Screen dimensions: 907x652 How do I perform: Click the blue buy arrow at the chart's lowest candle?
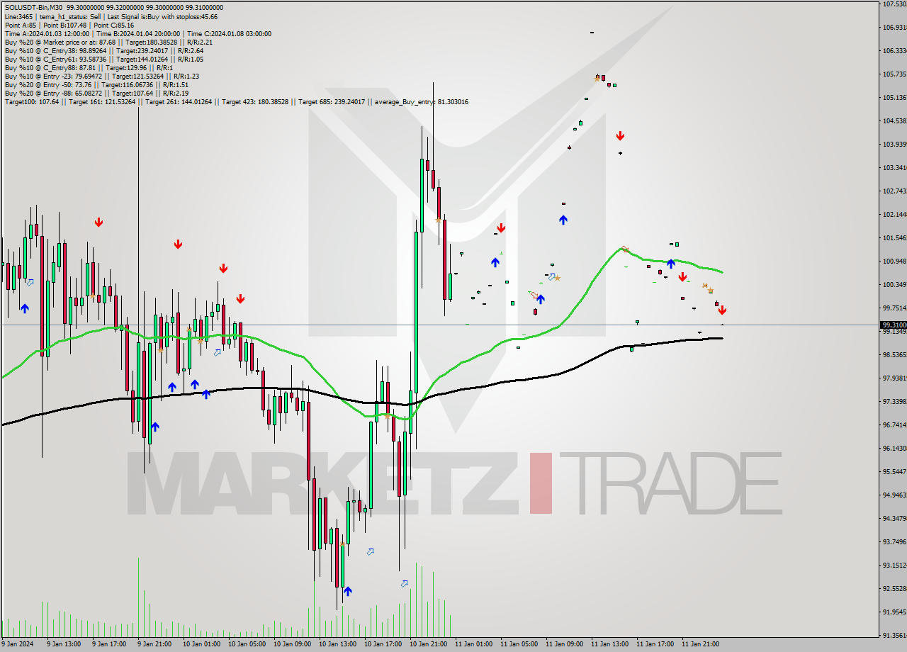coord(347,591)
